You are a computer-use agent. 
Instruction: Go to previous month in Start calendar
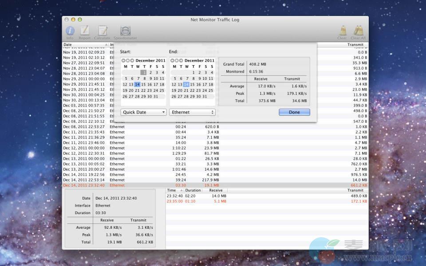(x=124, y=61)
